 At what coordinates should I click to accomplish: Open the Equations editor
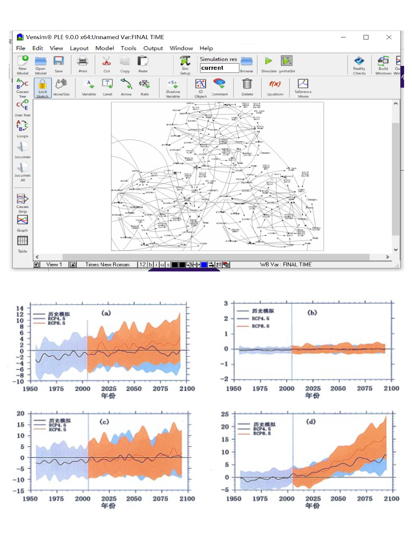pos(275,87)
